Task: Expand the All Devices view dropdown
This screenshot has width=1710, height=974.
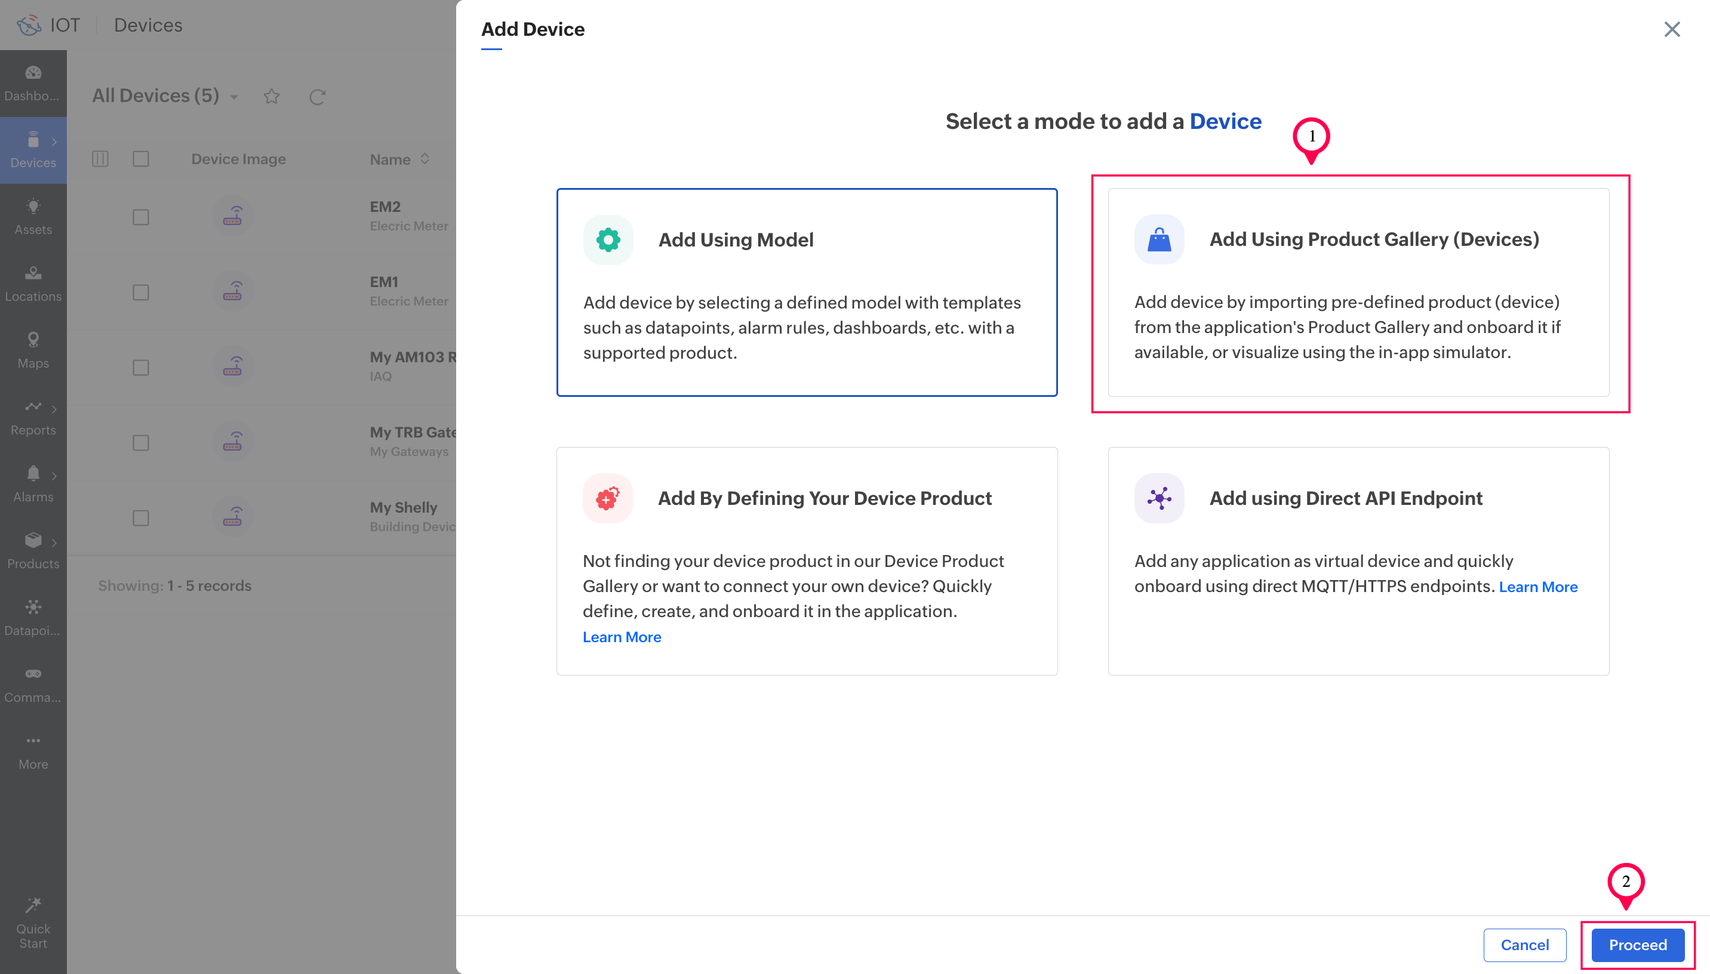Action: tap(234, 97)
